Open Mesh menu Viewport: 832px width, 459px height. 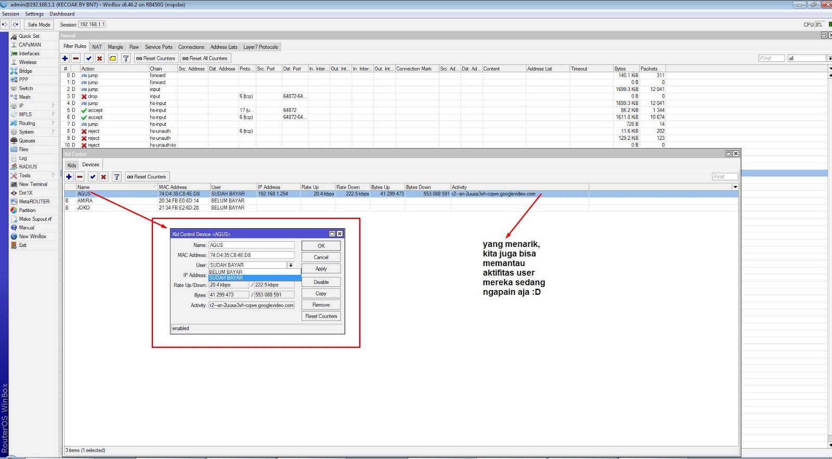pos(24,97)
